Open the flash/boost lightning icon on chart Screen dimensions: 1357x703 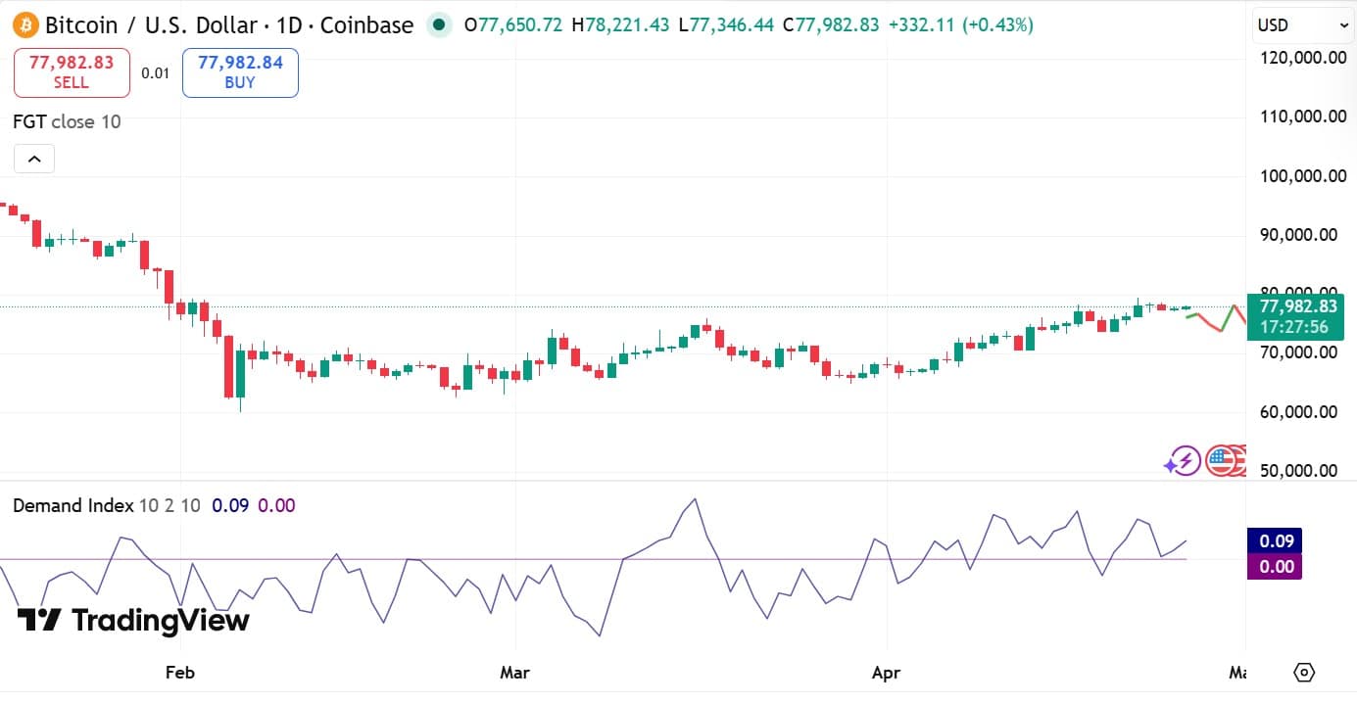(1183, 460)
